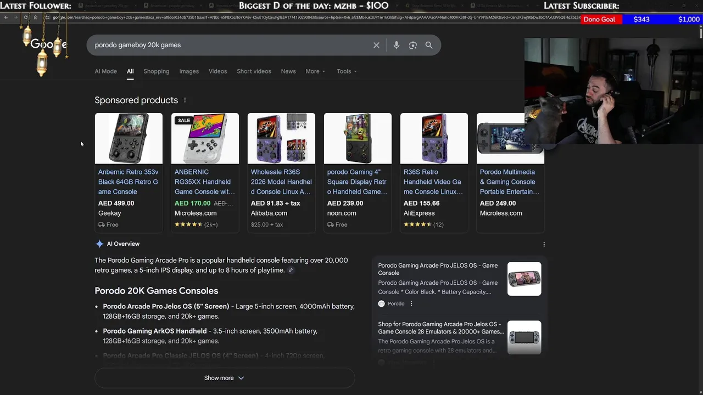This screenshot has width=703, height=395.
Task: Click 'Porodo Arcade Pro Jelos OS (5" Screen)' item
Action: pos(166,306)
